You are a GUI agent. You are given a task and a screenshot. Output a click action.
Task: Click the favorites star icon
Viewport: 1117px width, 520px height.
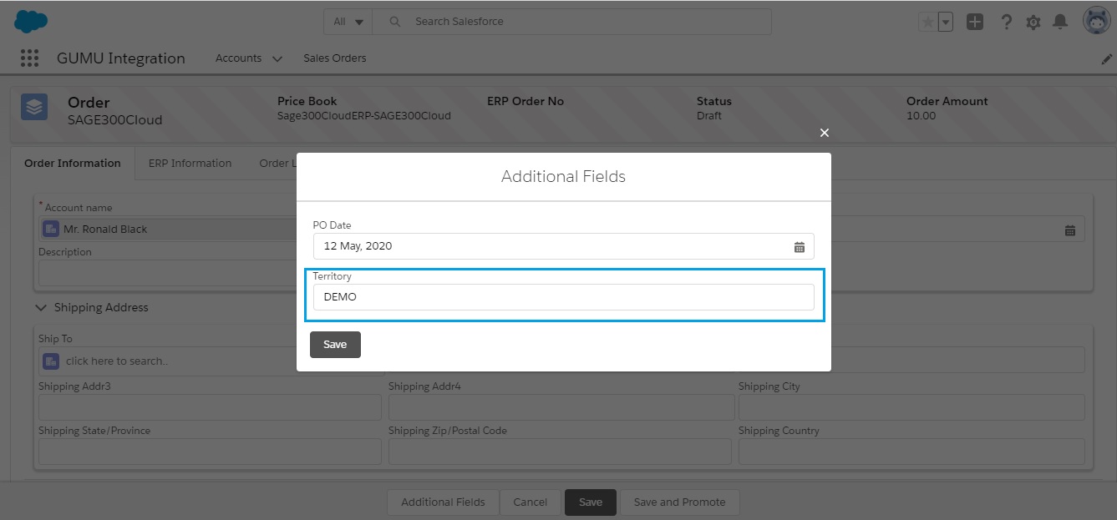927,23
